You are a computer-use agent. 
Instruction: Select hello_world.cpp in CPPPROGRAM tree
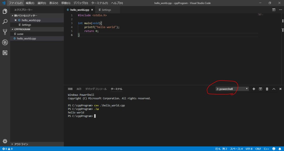37,39
